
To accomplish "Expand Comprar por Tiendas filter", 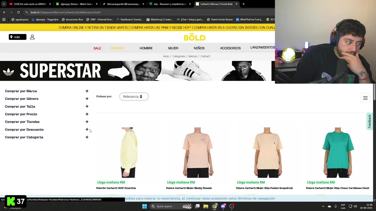I will click(87, 122).
